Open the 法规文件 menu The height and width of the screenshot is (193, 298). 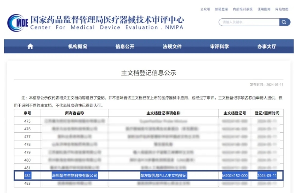pos(172,46)
